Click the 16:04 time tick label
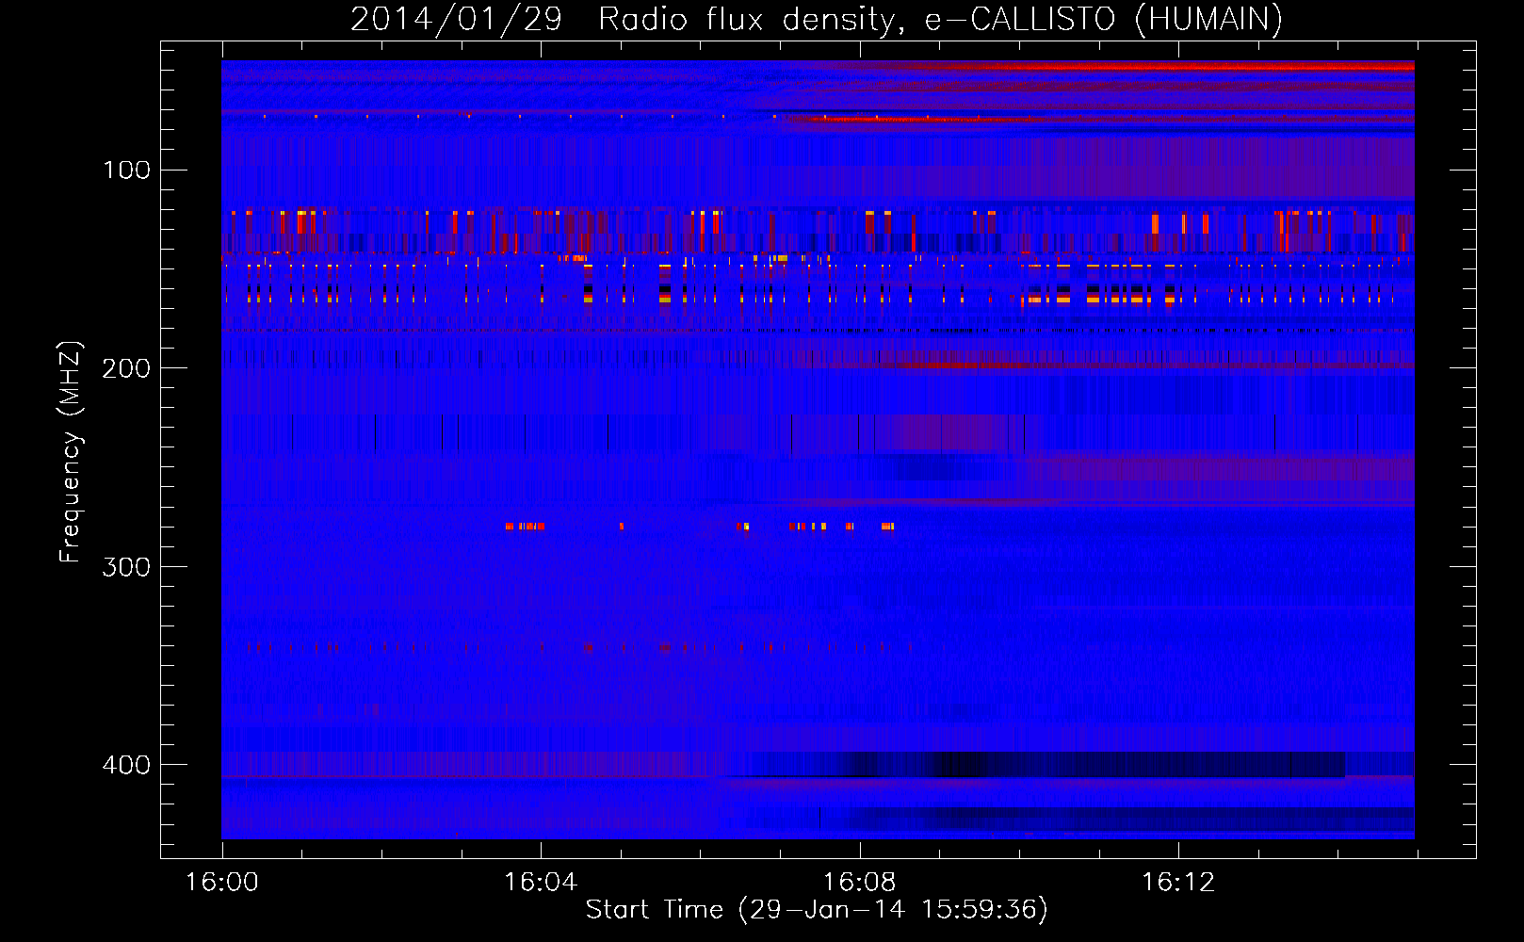The image size is (1524, 942). 541,883
